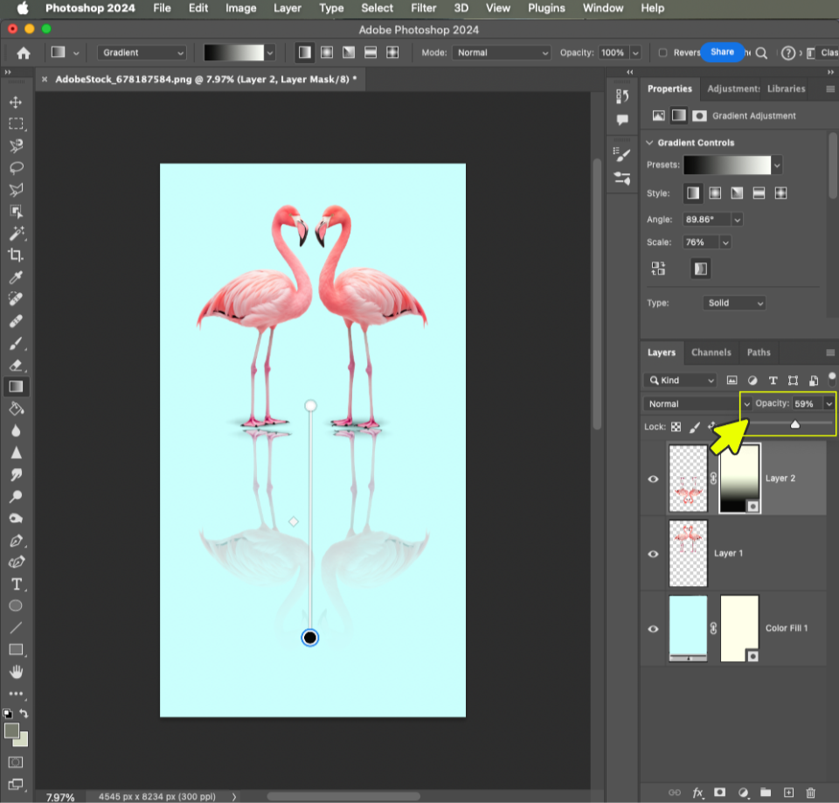Open the gradient Type dropdown showing Solid
The height and width of the screenshot is (803, 839).
734,303
